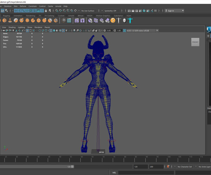Expand the Sign In dropdown arrow
The width and height of the screenshot is (211, 175).
click(x=183, y=10)
